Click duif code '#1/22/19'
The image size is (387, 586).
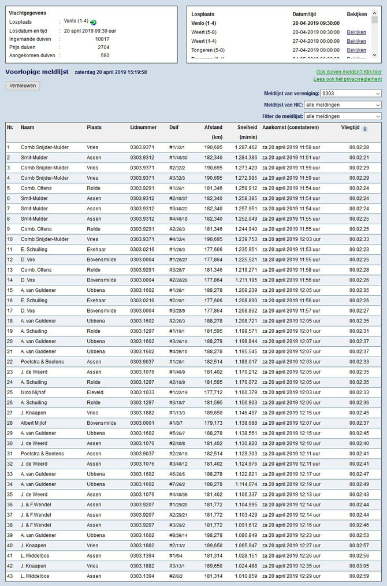(x=178, y=392)
